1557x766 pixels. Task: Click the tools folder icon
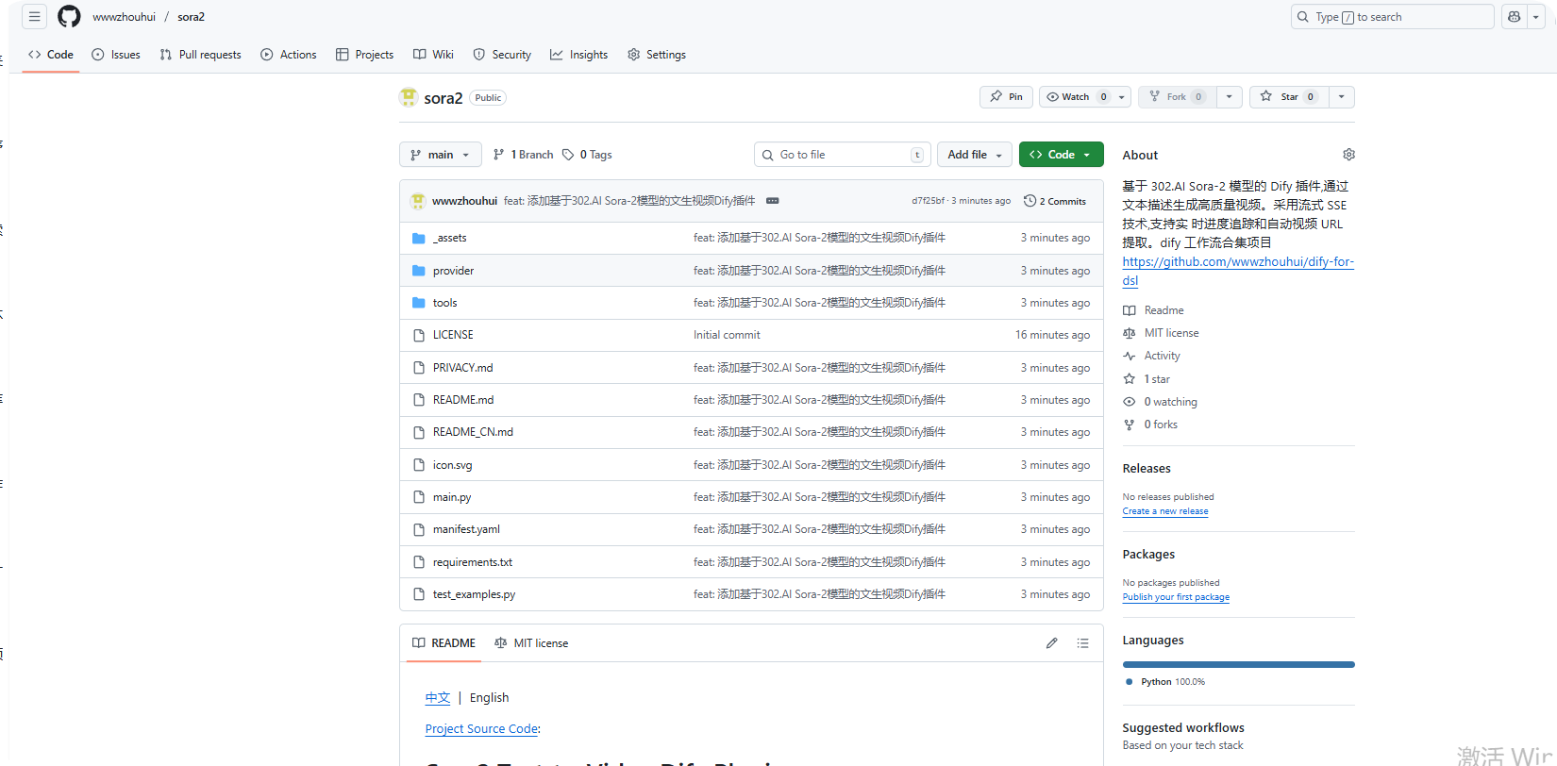(419, 303)
